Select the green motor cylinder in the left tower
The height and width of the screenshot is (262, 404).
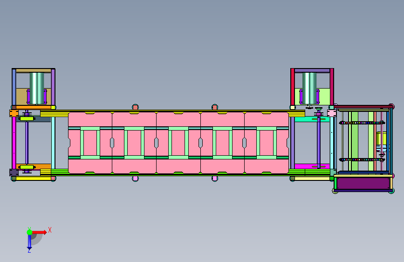(x=37, y=88)
